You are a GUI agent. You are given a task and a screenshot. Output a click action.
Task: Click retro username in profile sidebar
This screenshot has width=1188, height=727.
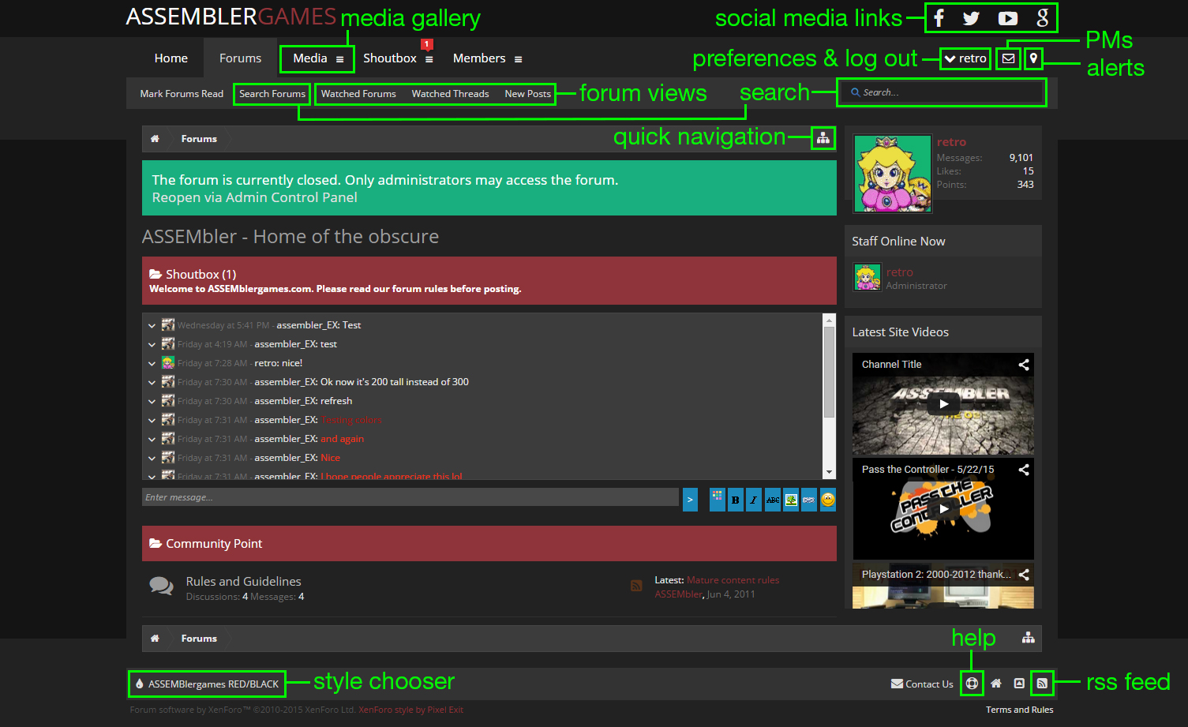(x=951, y=142)
